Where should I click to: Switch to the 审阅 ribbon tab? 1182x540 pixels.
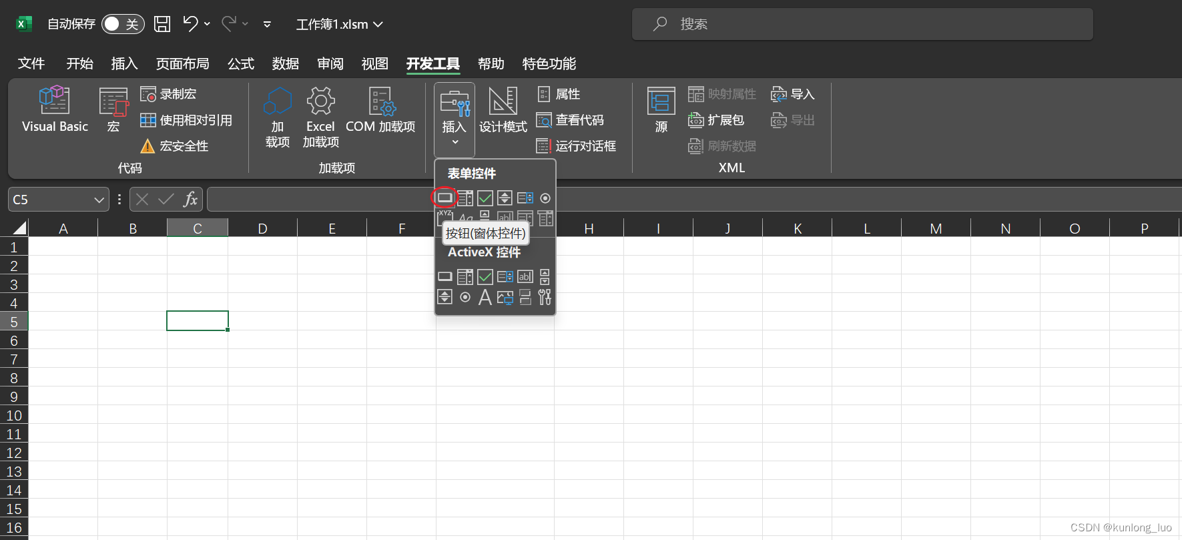330,63
